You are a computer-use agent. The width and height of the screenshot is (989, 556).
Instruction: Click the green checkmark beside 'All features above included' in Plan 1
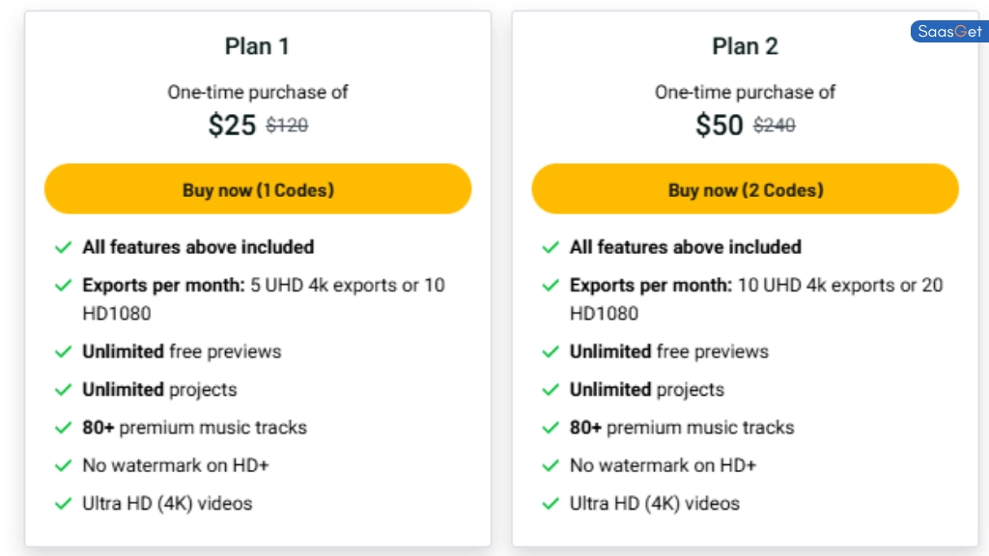click(63, 247)
